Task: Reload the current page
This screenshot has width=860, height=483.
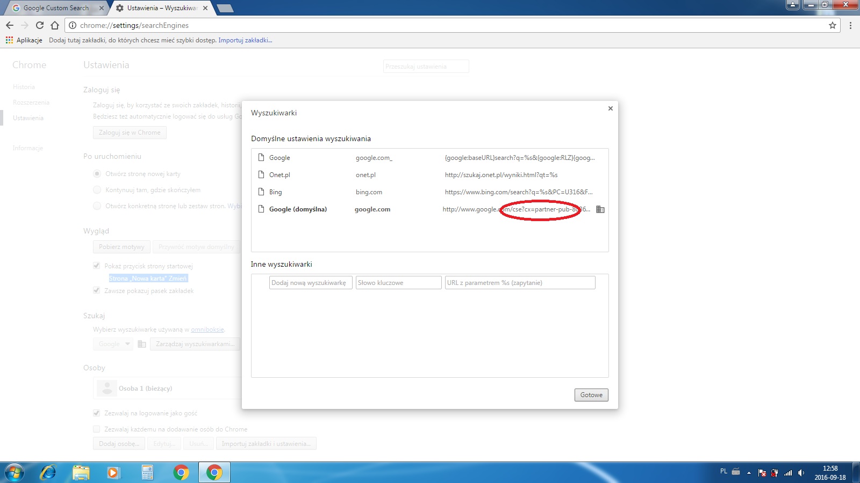Action: [40, 25]
